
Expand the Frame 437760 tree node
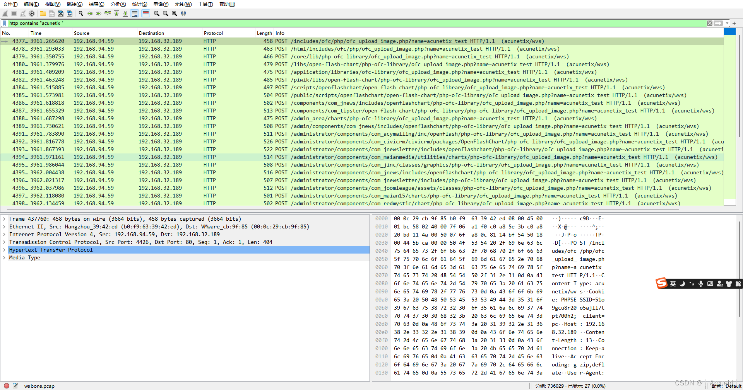tap(4, 219)
